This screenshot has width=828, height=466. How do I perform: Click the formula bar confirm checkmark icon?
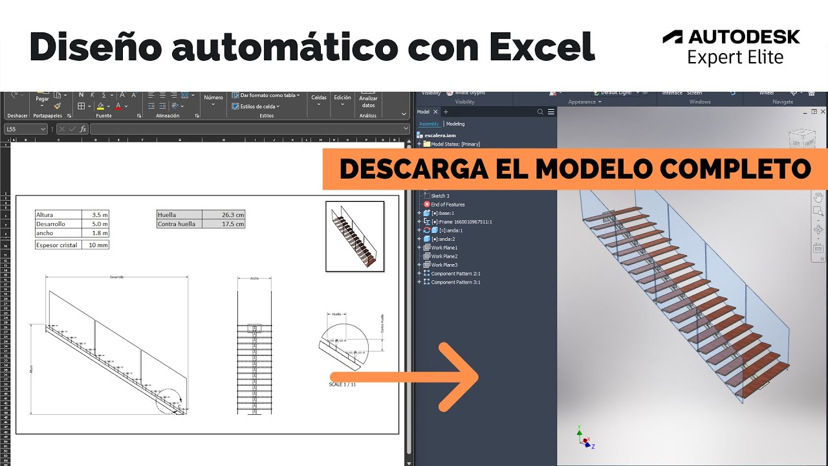pos(72,129)
